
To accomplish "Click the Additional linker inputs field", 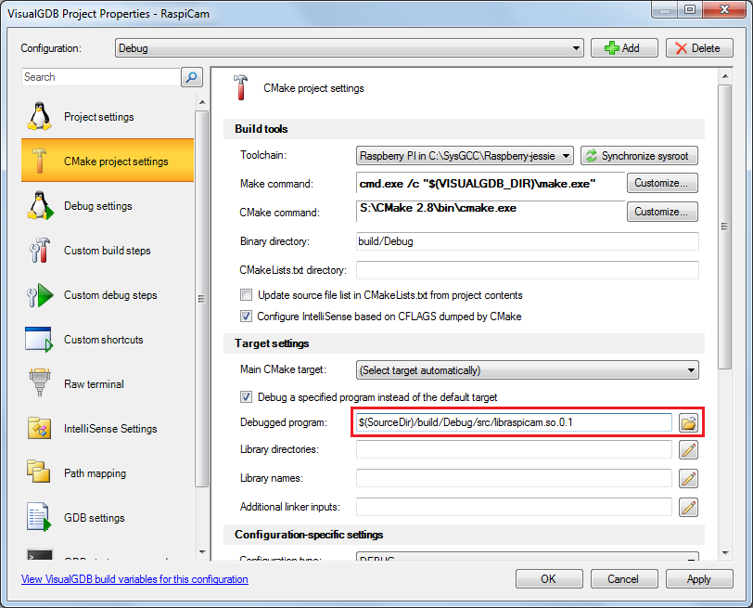I will [514, 507].
